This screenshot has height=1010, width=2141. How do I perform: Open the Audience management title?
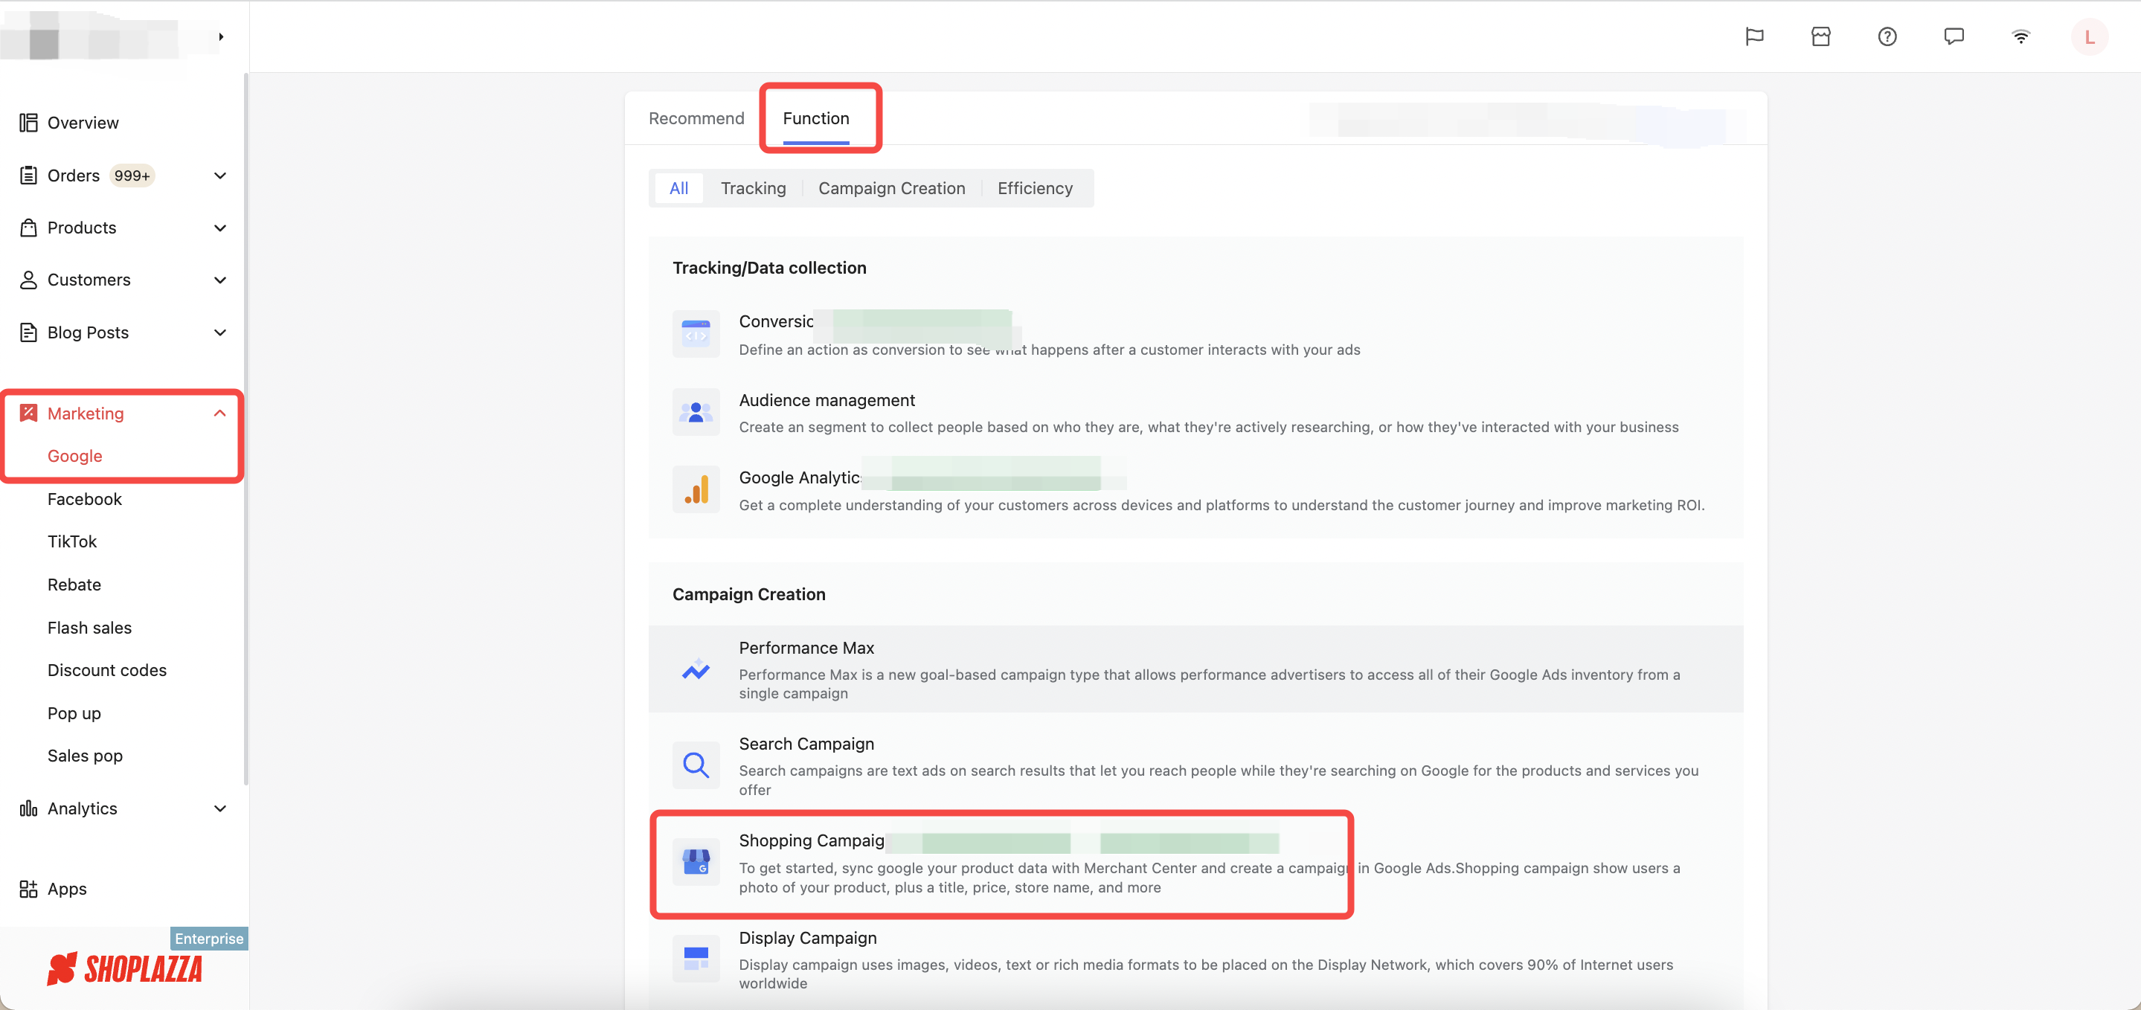[826, 400]
